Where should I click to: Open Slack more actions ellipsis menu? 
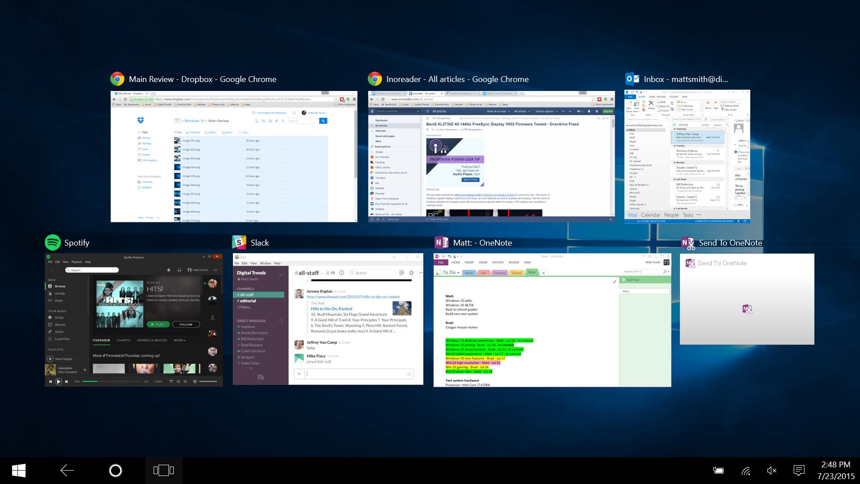click(x=420, y=272)
